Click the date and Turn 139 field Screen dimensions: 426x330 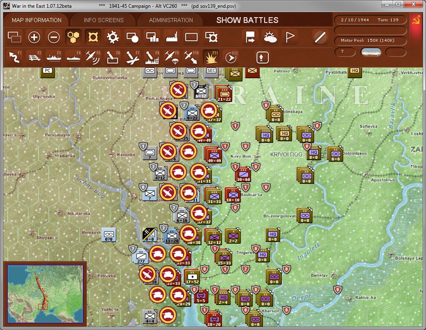370,20
